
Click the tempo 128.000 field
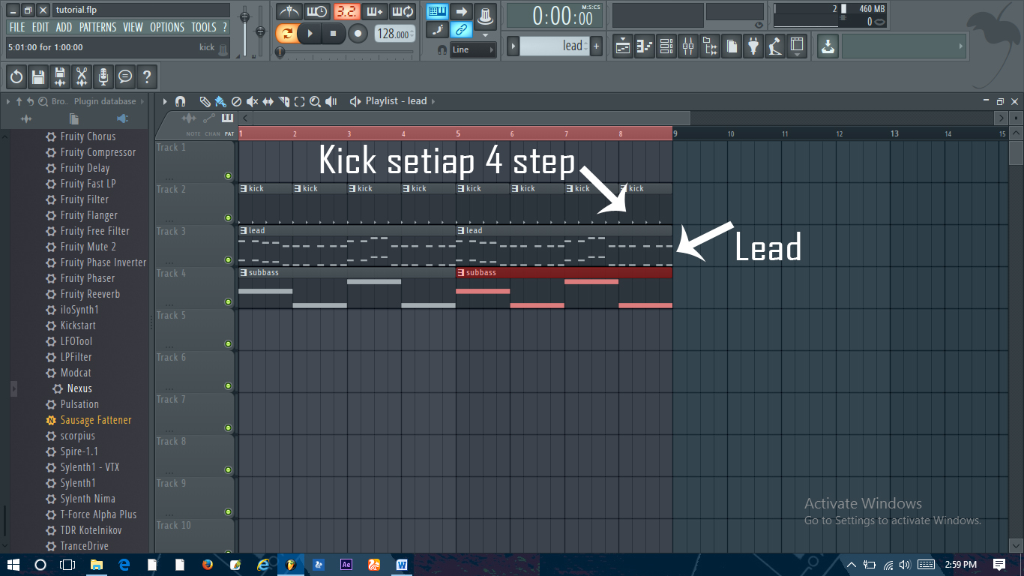(x=394, y=34)
